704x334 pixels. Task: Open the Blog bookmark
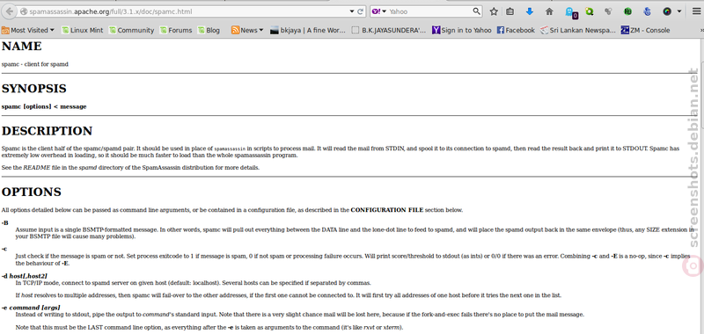(x=209, y=30)
